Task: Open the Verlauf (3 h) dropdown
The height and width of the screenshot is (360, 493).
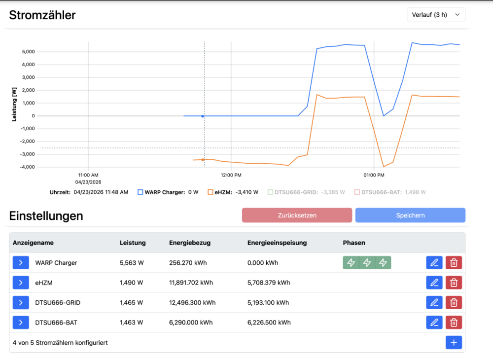Action: [x=436, y=15]
